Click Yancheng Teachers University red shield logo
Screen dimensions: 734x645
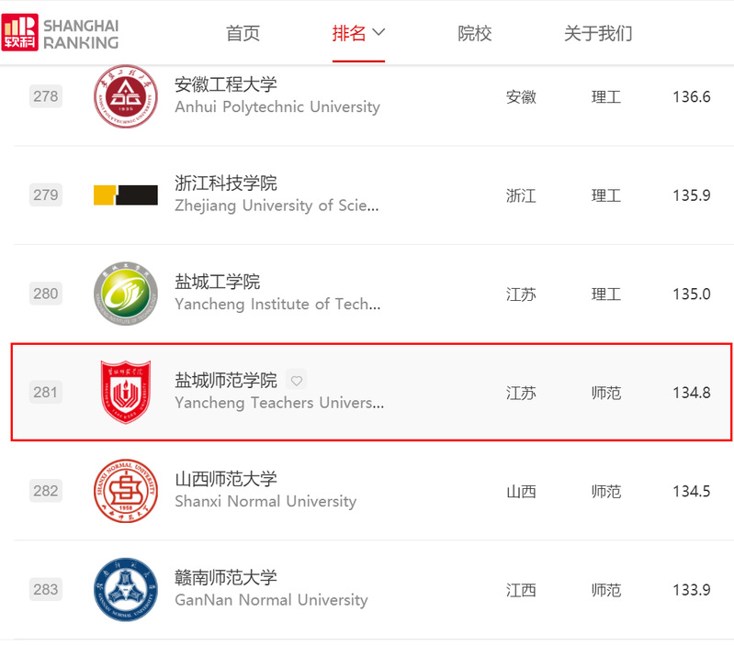tap(126, 393)
